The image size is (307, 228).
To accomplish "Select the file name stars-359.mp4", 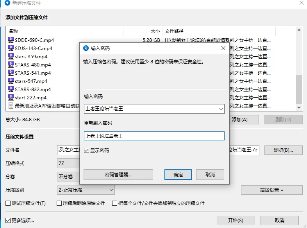I will (31, 56).
